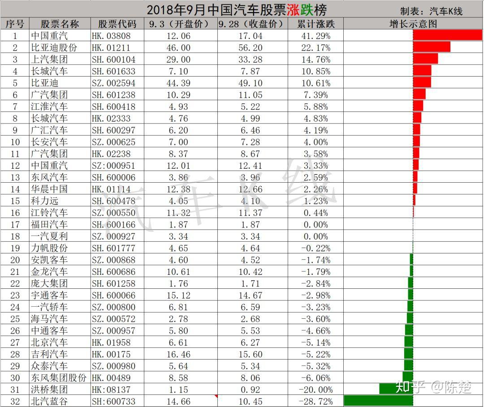
Task: Click percentage cell -0.22%
Action: tap(316, 248)
